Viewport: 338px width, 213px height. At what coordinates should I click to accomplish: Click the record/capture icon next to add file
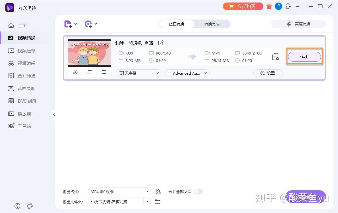(89, 24)
